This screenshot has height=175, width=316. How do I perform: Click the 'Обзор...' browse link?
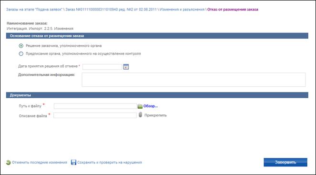pyautogui.click(x=150, y=106)
